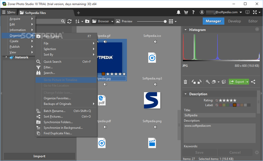Open the thumbnail layout dropdown arrow
Image resolution: width=263 pixels, height=161 pixels.
coord(176,21)
